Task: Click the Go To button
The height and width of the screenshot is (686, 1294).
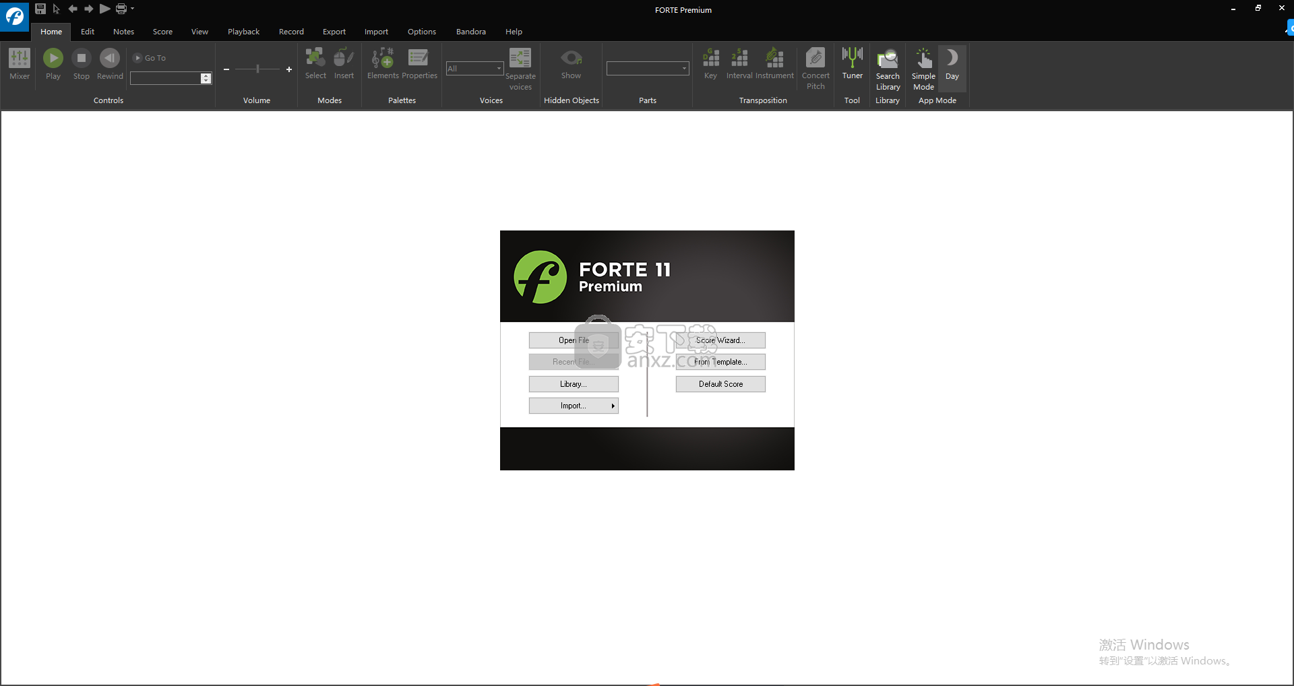Action: [150, 58]
